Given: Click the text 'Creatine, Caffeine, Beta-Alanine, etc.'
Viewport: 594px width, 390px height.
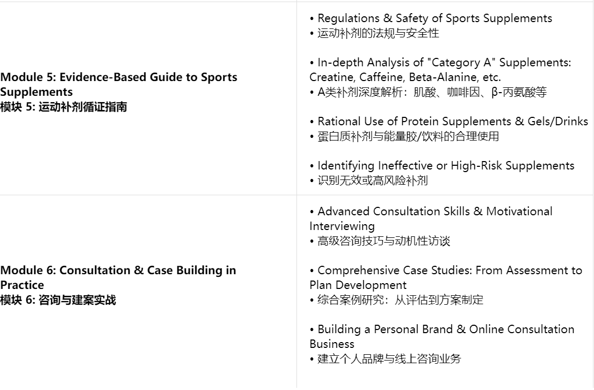Looking at the screenshot, I should pyautogui.click(x=405, y=77).
